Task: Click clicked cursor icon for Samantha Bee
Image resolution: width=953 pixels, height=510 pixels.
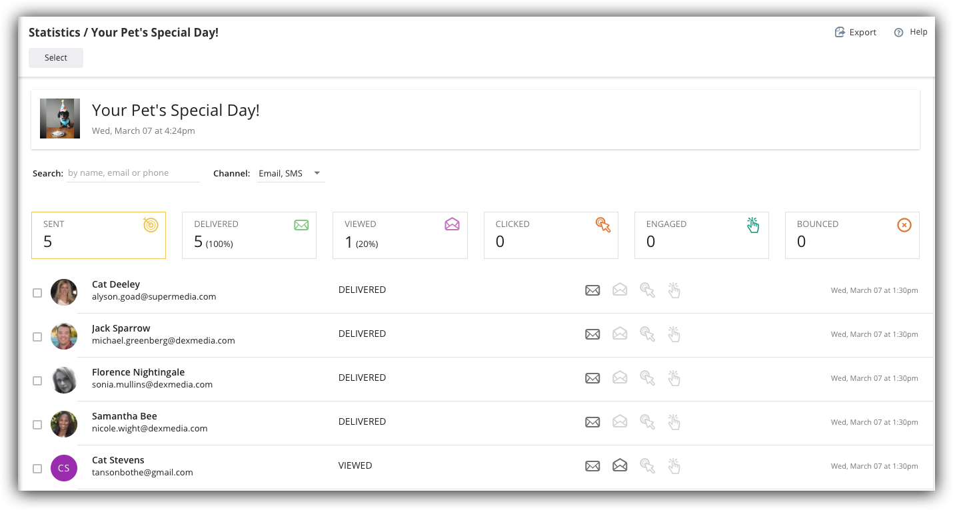Action: pyautogui.click(x=647, y=422)
